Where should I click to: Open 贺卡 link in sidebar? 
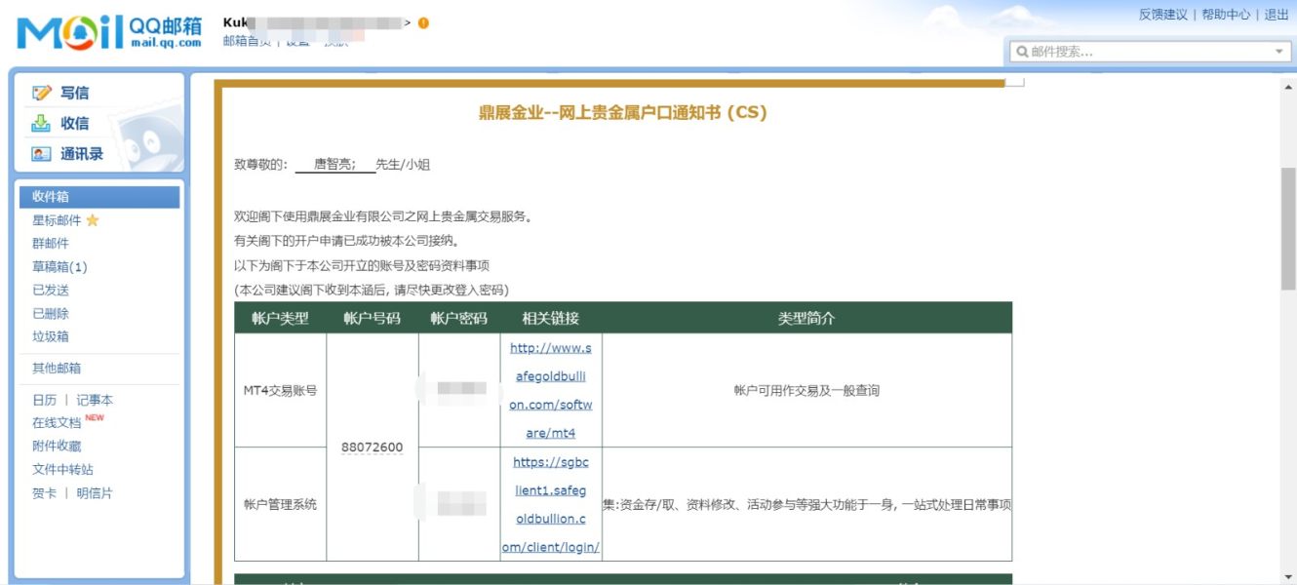pos(45,493)
